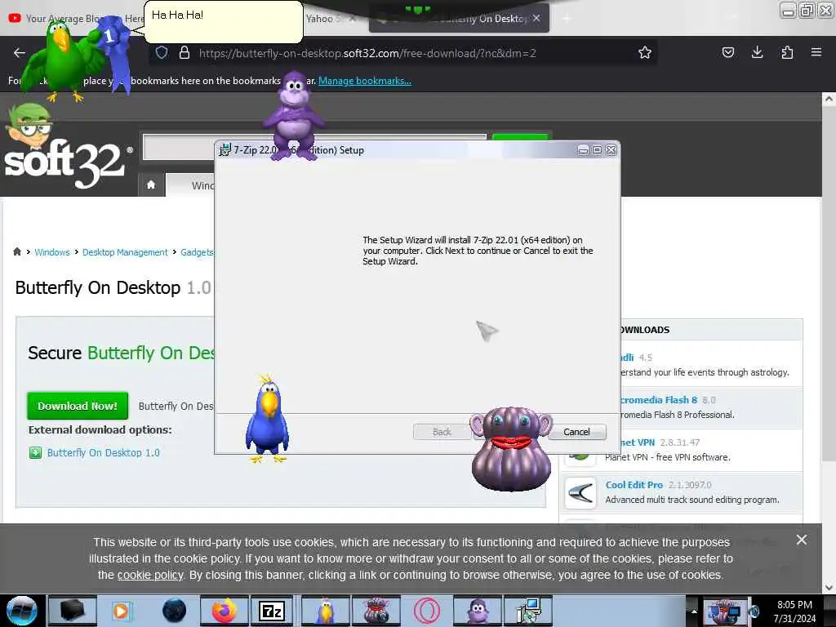Click the Cool Edit Pro thumbnail icon
Viewport: 836px width, 627px height.
(x=580, y=492)
